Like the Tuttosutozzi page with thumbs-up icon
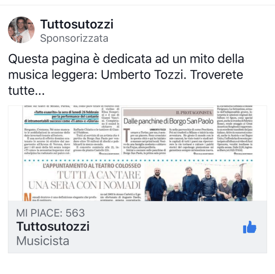 tap(250, 227)
